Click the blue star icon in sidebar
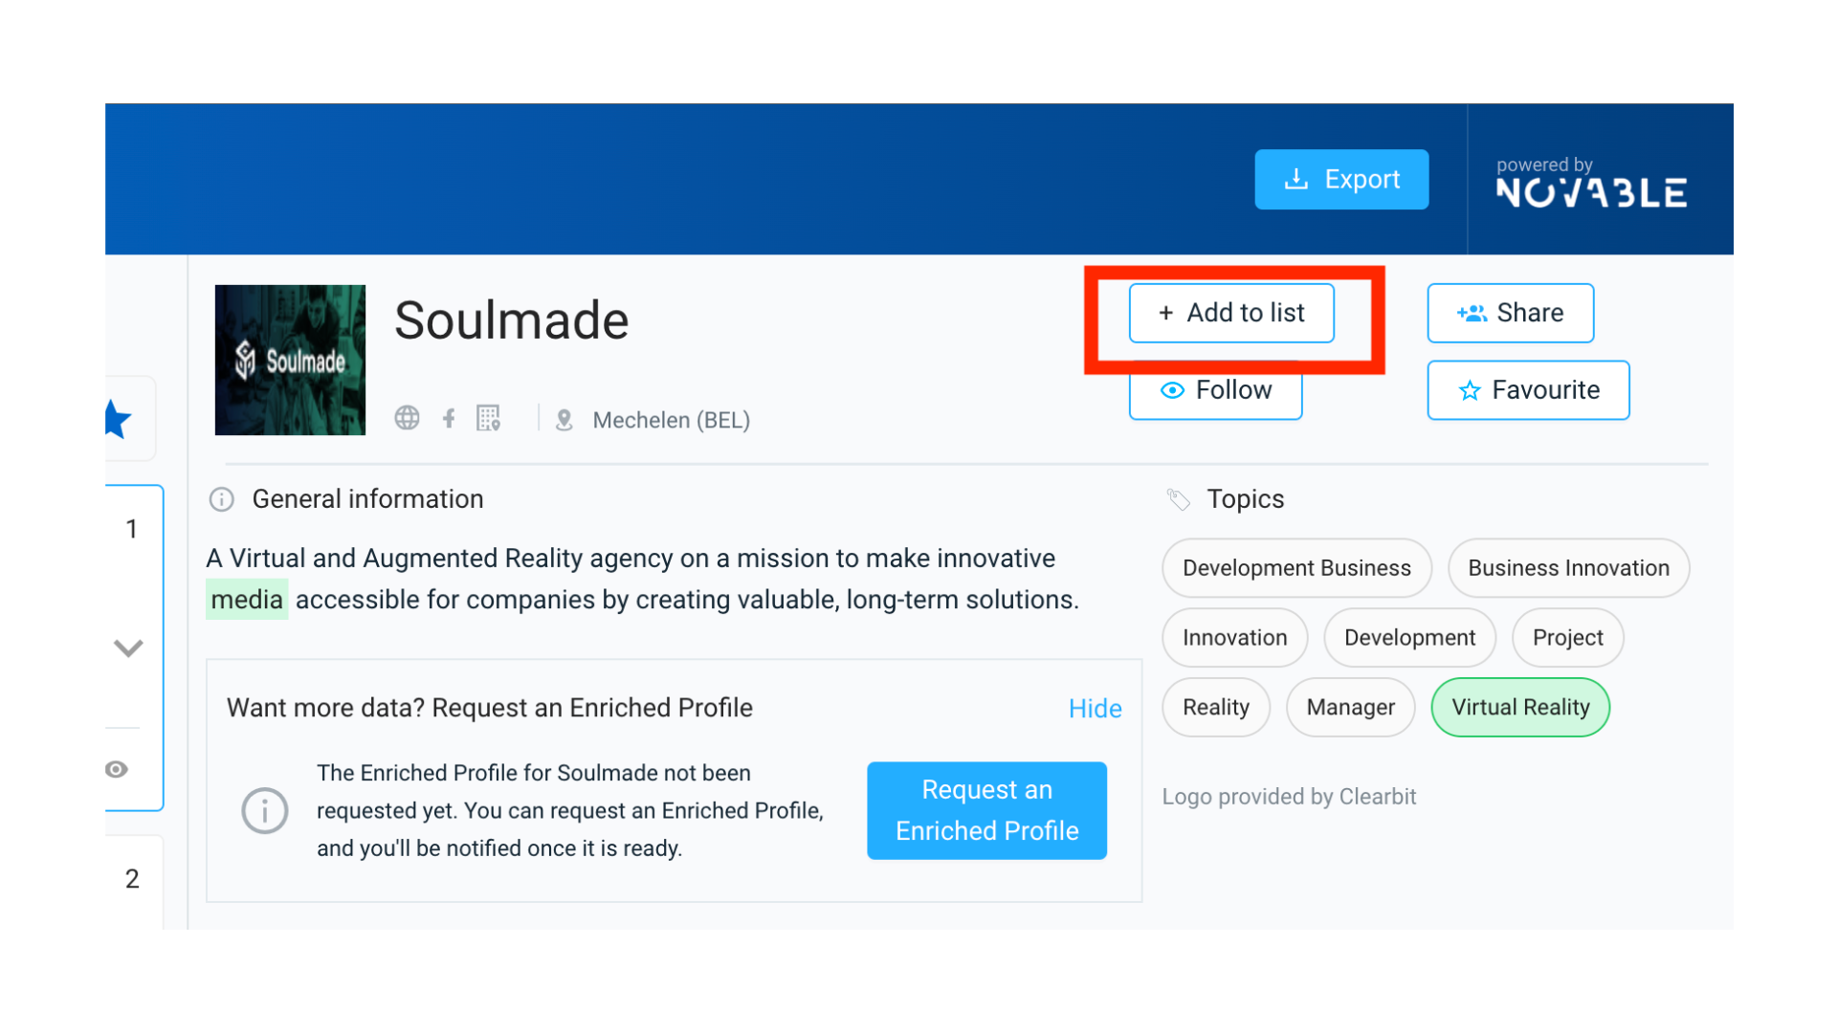This screenshot has height=1033, width=1837. 119,419
